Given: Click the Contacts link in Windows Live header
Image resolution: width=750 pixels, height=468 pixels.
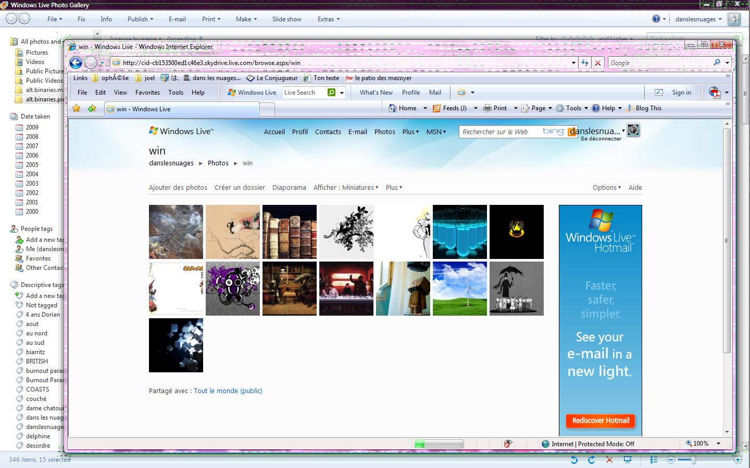Looking at the screenshot, I should [x=328, y=132].
